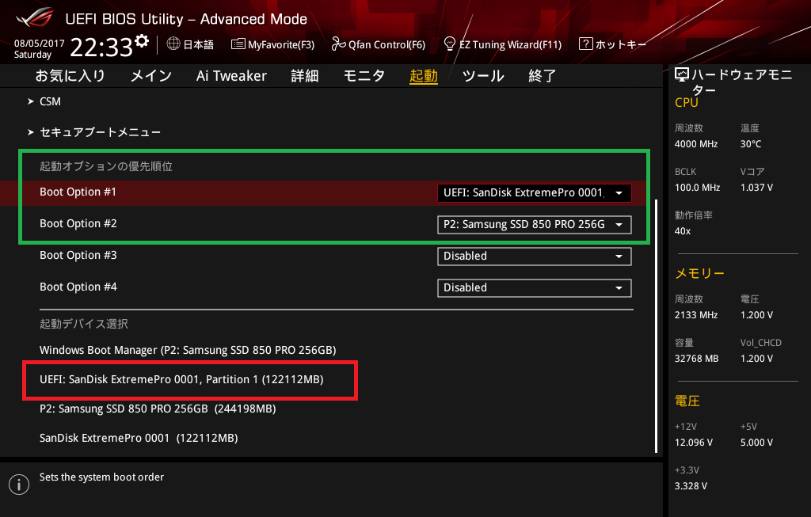Click the MyFavorite list icon
This screenshot has height=517, width=811.
point(238,44)
